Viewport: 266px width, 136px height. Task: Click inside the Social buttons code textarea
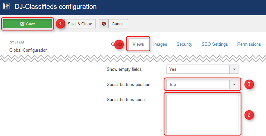[202, 114]
